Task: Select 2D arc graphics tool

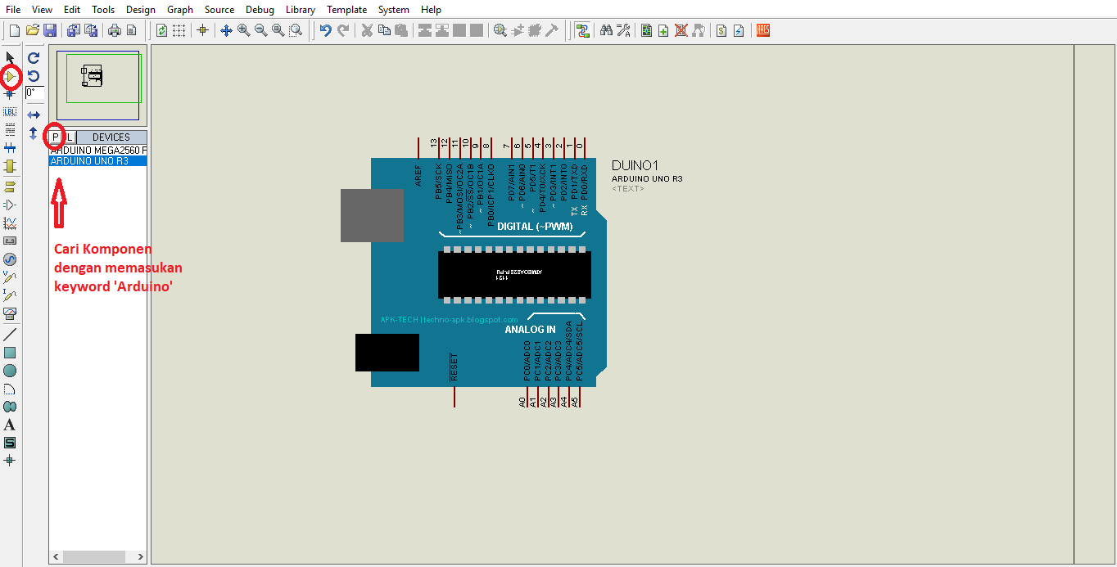Action: (10, 389)
